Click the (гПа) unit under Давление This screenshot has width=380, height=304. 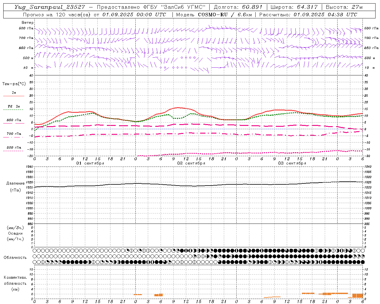[x=15, y=190]
